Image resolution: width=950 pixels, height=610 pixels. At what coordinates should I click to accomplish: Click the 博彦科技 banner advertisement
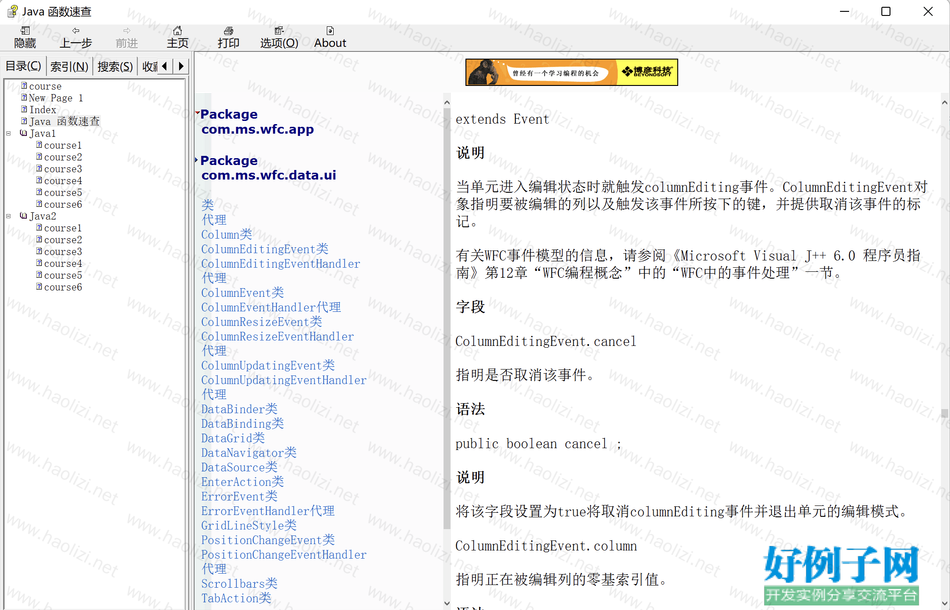point(571,72)
